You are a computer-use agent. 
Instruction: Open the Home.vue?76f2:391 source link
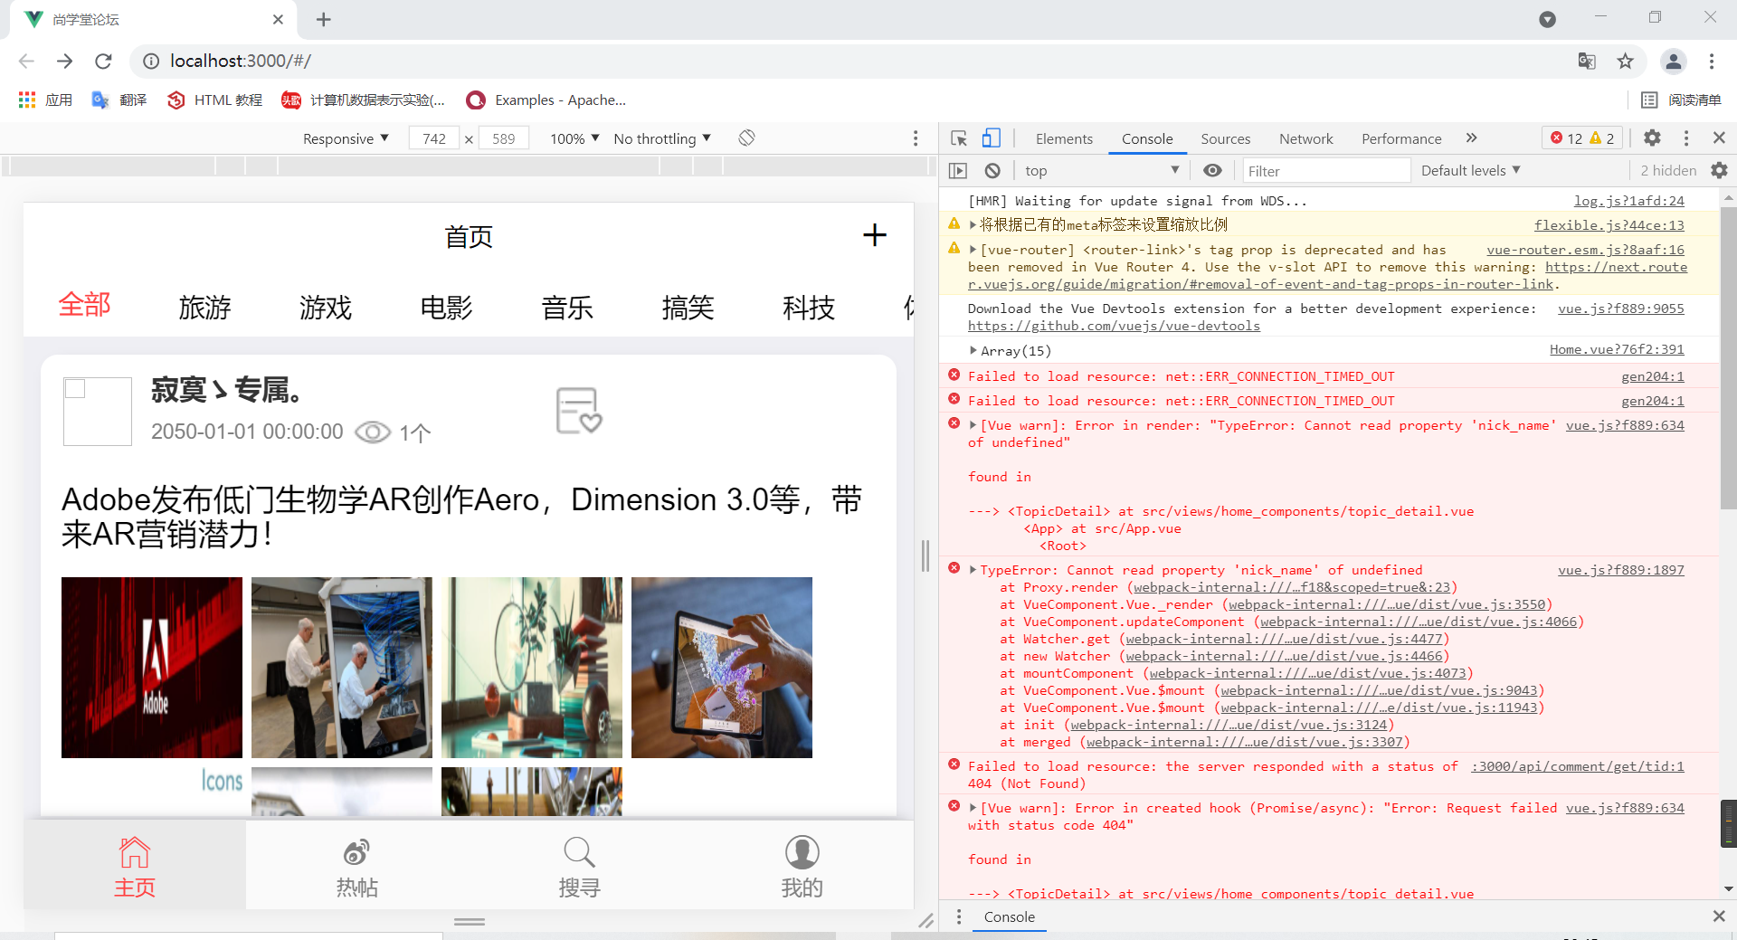click(x=1617, y=349)
